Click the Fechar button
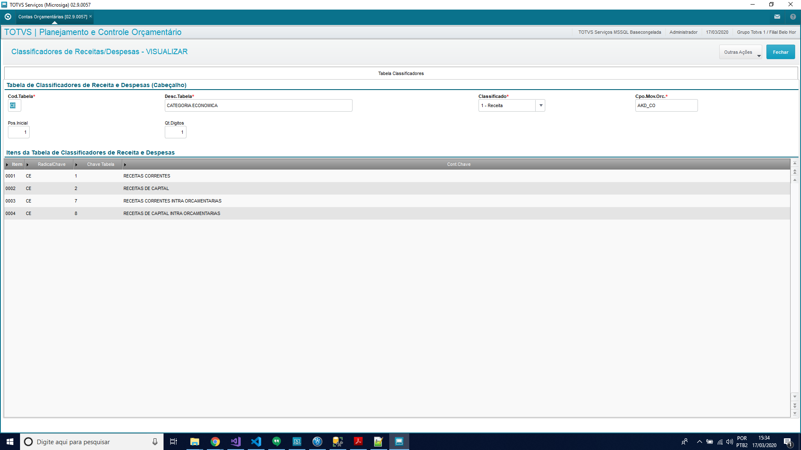801x450 pixels. coord(781,52)
